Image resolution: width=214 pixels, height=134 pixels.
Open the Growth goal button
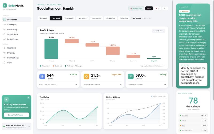(x=136, y=8)
